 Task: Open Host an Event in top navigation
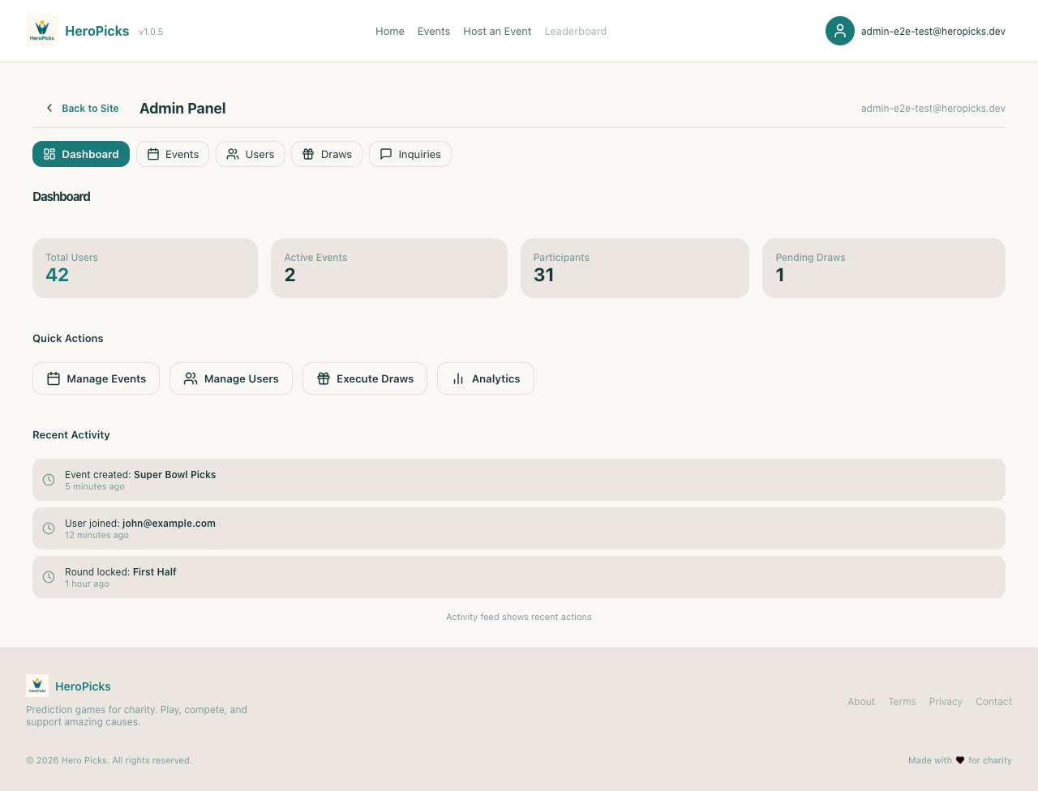point(497,31)
